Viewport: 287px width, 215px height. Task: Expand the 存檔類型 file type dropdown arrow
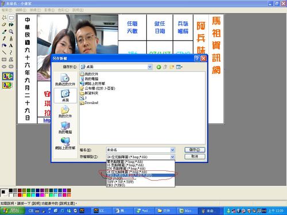click(x=172, y=157)
